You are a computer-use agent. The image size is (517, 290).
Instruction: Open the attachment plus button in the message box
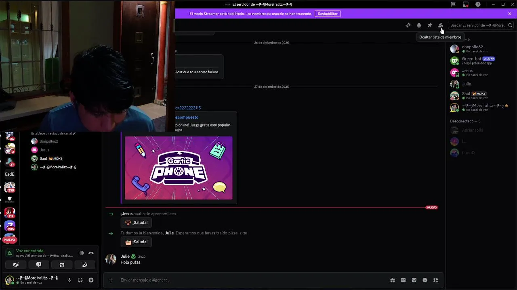click(x=111, y=280)
